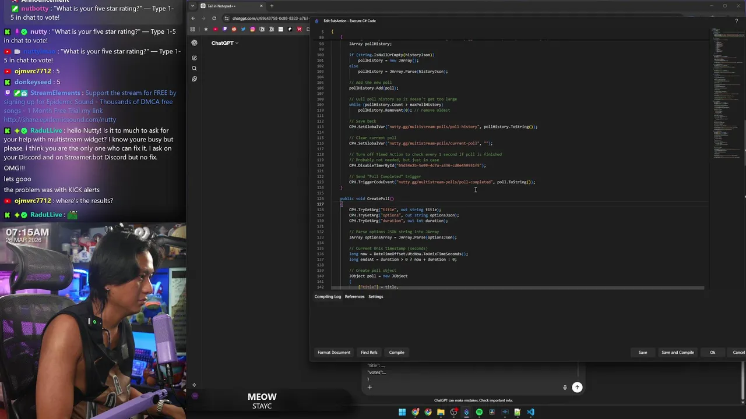Select the 'Tail in Notepad++' browser tab
746x419 pixels.
coord(233,6)
